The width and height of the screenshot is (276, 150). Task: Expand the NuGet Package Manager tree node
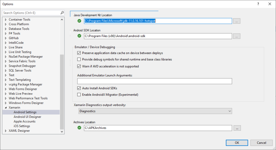6,57
